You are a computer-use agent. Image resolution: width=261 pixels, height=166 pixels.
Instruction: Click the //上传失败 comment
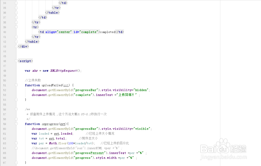(33, 80)
